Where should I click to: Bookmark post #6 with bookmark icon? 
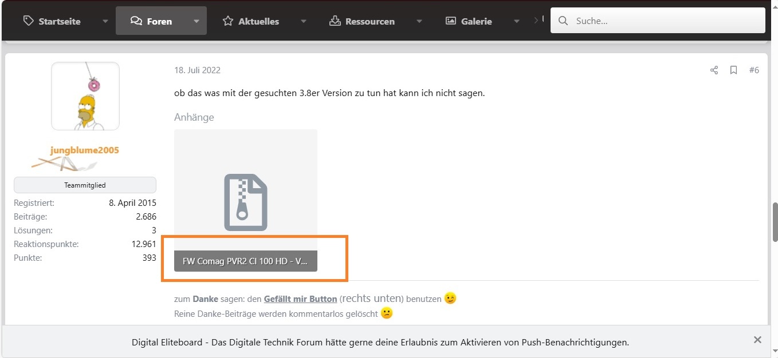pyautogui.click(x=733, y=70)
